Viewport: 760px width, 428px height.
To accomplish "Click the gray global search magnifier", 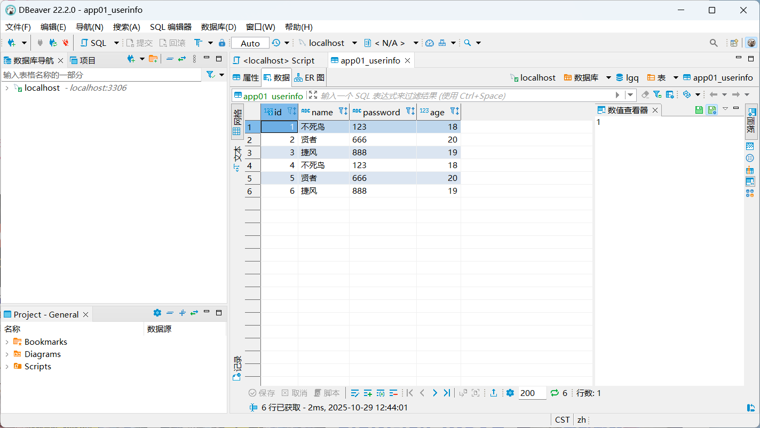I will [x=714, y=43].
